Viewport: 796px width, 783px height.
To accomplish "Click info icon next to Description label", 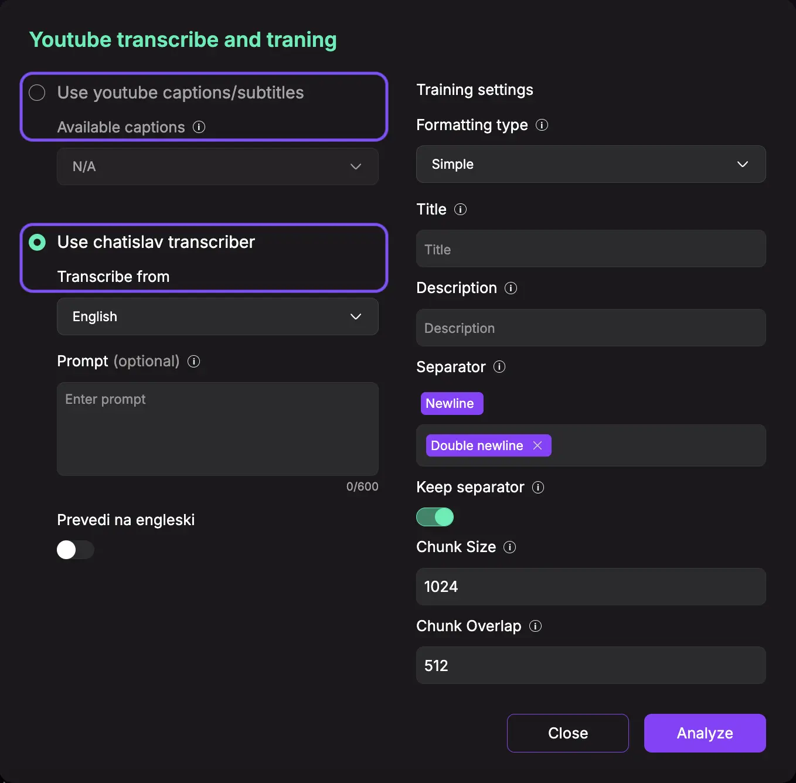I will pyautogui.click(x=511, y=288).
